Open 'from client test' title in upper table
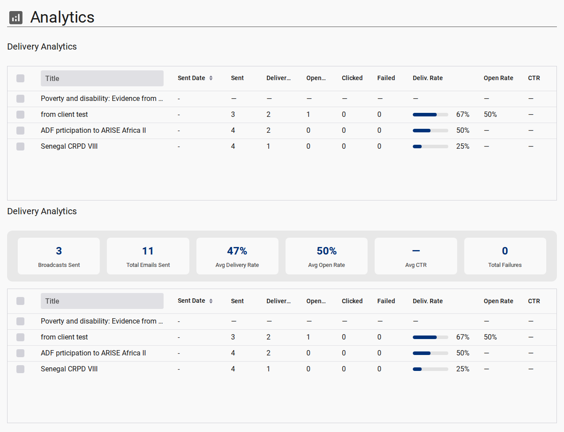This screenshot has width=564, height=432. 64,114
